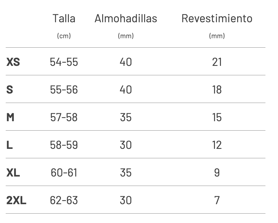This screenshot has height=223, width=278.
Task: Click the 2XL size row label
Action: pyautogui.click(x=16, y=200)
